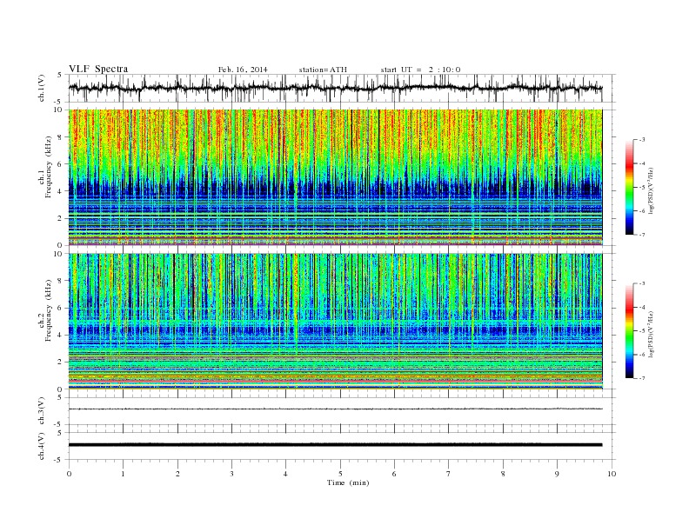Click the ch.2 "Frequency (kHz)" axis label
Screen dimensions: 689x532
[49, 309]
